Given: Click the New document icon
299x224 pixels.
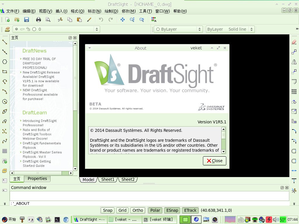Looking at the screenshot, I should click(7, 20).
